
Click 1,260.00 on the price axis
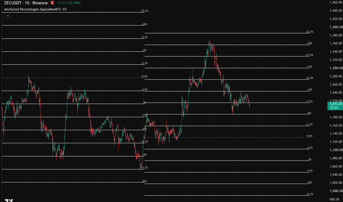[336, 84]
